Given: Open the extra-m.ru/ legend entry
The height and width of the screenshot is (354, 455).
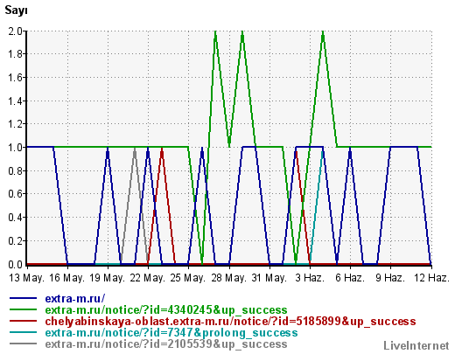Looking at the screenshot, I should [75, 298].
